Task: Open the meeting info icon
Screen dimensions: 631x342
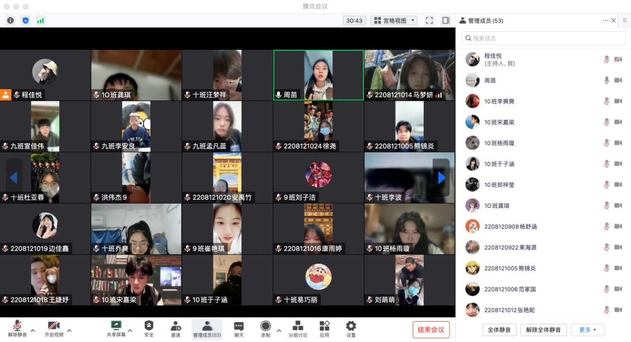Action: 10,20
